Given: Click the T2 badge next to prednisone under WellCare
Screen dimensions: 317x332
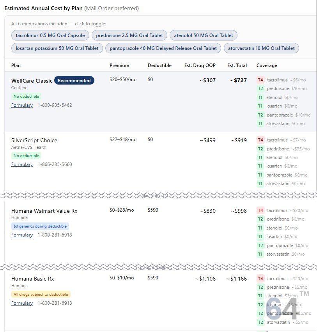Looking at the screenshot, I should click(260, 88).
